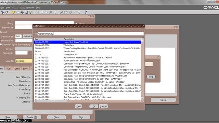Open the Tools menu

(x=22, y=8)
